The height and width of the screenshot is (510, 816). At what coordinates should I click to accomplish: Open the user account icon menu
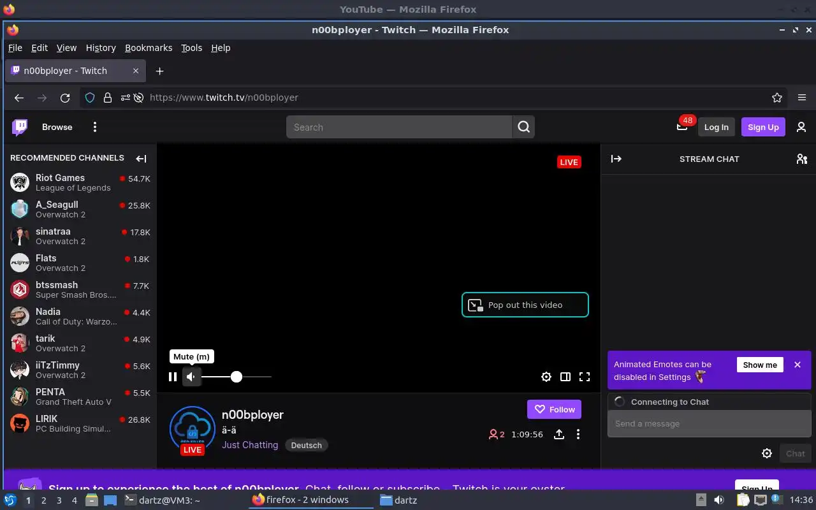point(801,127)
